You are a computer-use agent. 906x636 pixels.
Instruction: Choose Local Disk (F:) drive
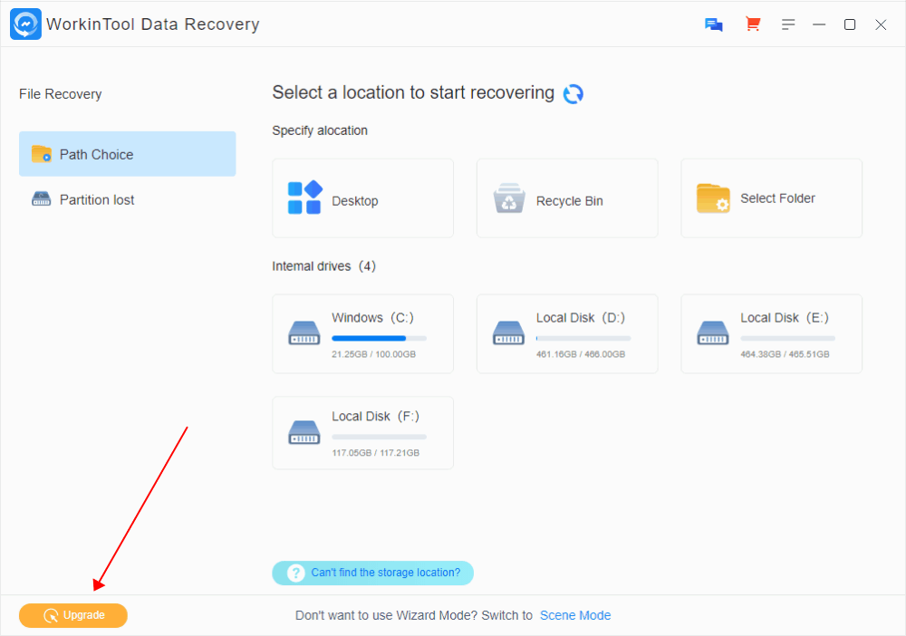pos(362,432)
